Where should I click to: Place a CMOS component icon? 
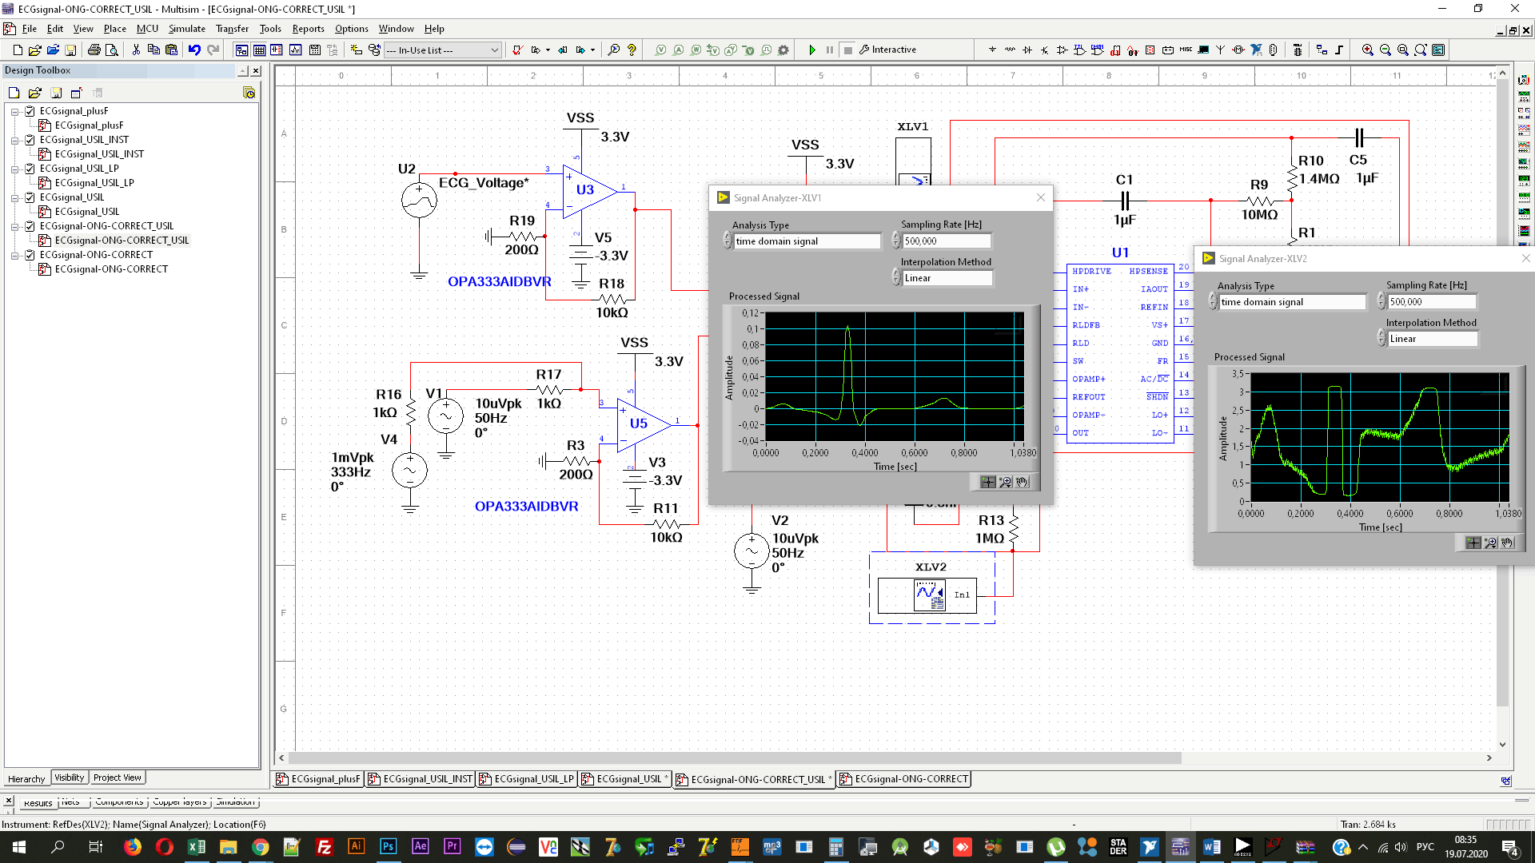tap(1098, 50)
